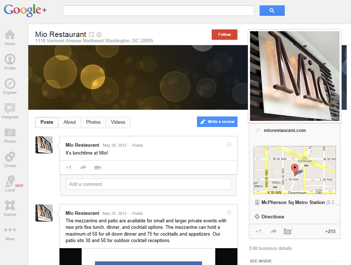The width and height of the screenshot is (351, 265).
Task: Click the add-to-circles icon next to Mio Restaurant title
Action: click(91, 34)
